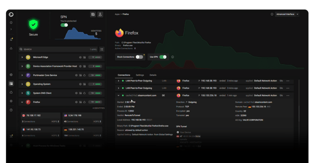The height and width of the screenshot is (163, 312).
Task: Enable the Block Connections toggle
Action: (x=140, y=57)
